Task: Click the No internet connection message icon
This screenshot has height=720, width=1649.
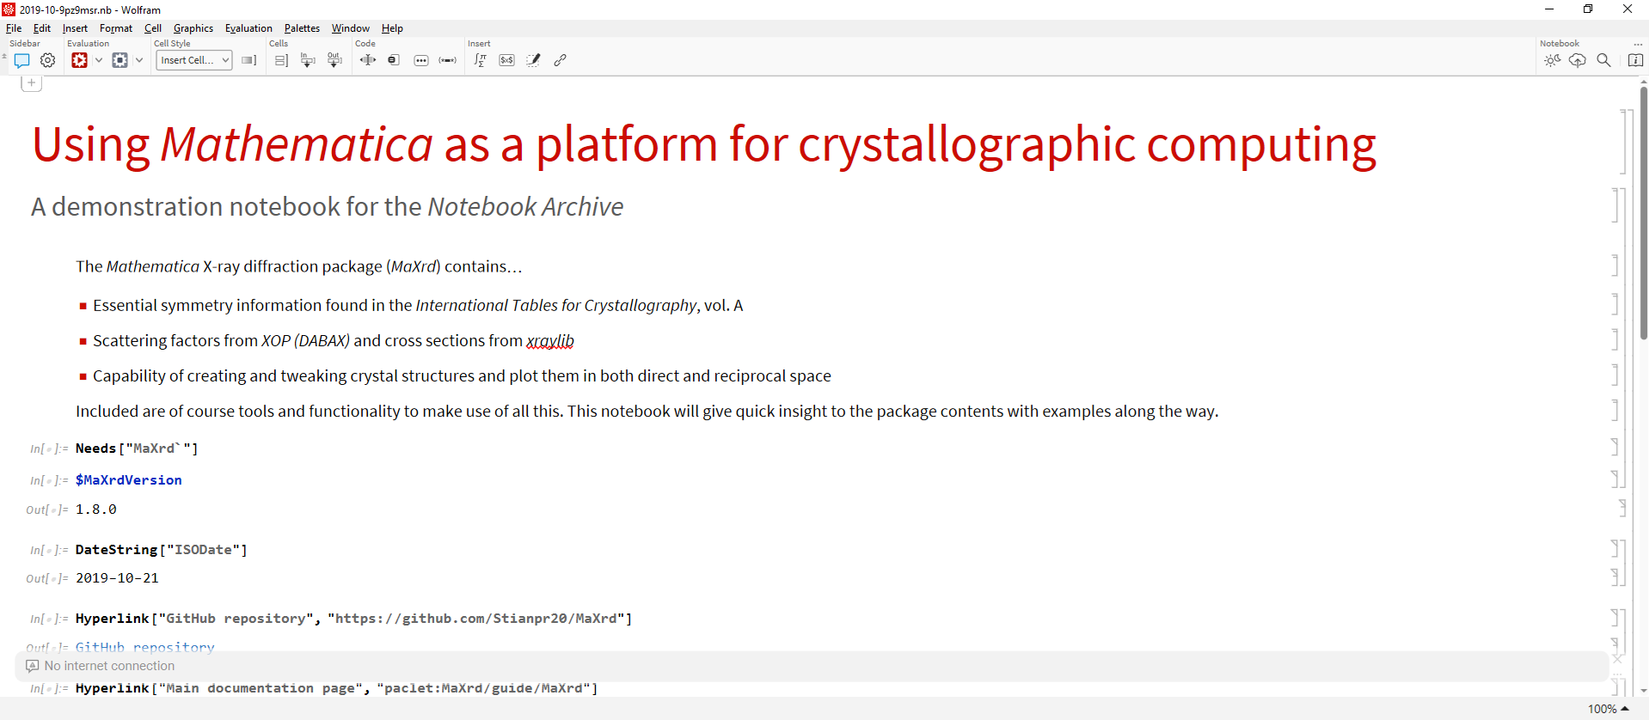Action: pos(33,666)
